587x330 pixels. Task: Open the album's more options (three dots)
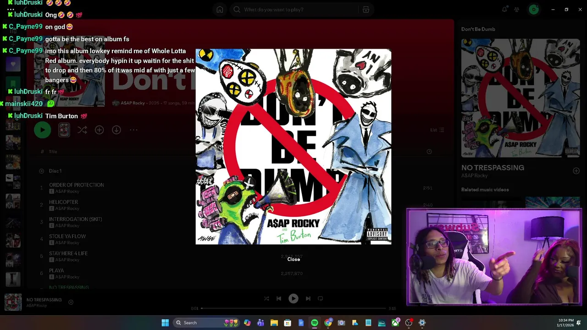point(133,130)
